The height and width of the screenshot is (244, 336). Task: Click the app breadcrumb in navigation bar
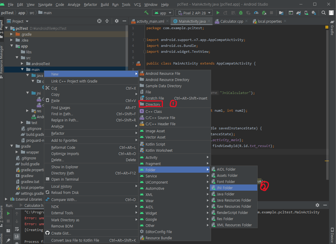pos(21,13)
